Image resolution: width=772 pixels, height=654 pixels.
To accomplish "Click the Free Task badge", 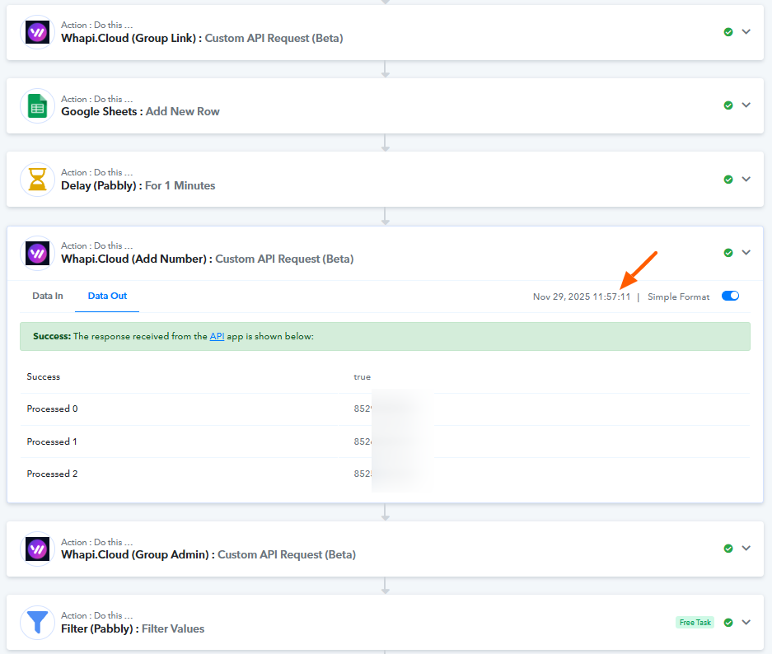I will (695, 623).
